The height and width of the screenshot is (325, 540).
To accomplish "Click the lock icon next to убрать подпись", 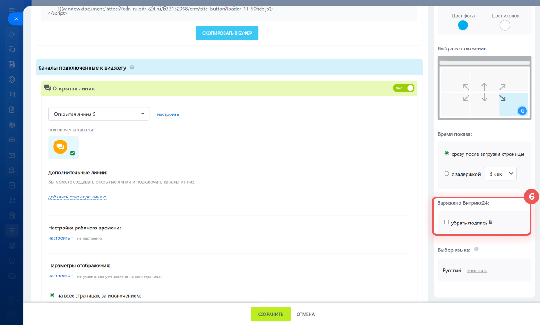I will coord(490,222).
